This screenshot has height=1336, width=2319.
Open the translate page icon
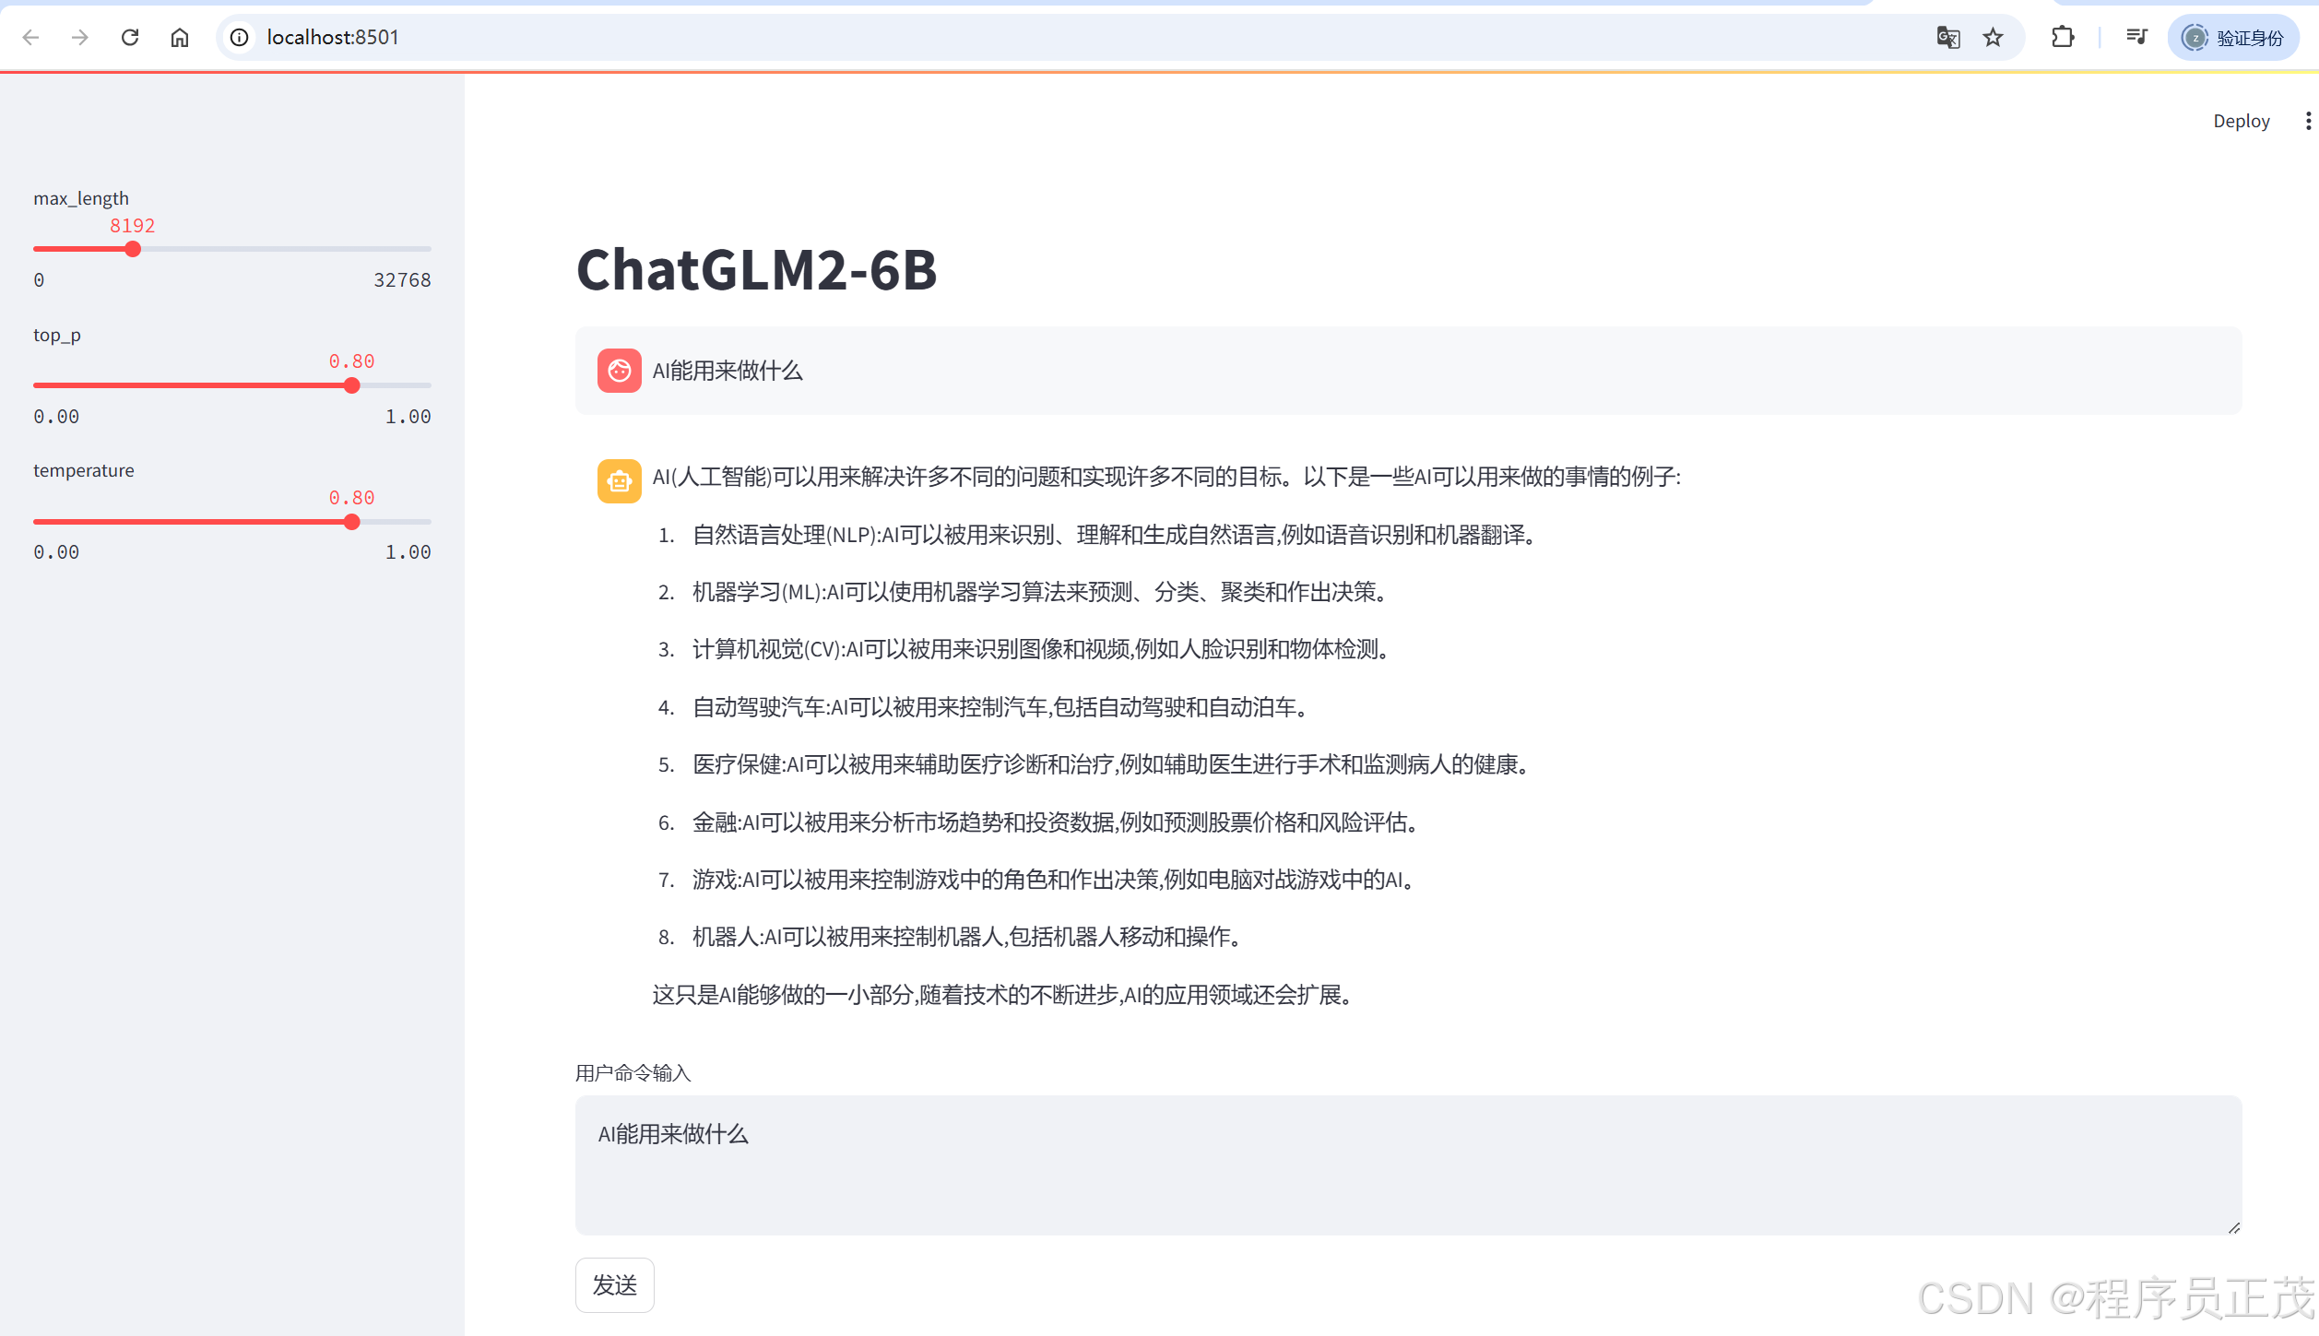(1947, 37)
